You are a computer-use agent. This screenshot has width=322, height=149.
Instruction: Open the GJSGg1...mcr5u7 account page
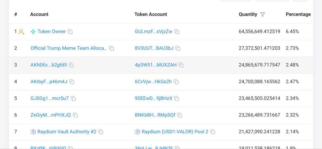point(49,98)
